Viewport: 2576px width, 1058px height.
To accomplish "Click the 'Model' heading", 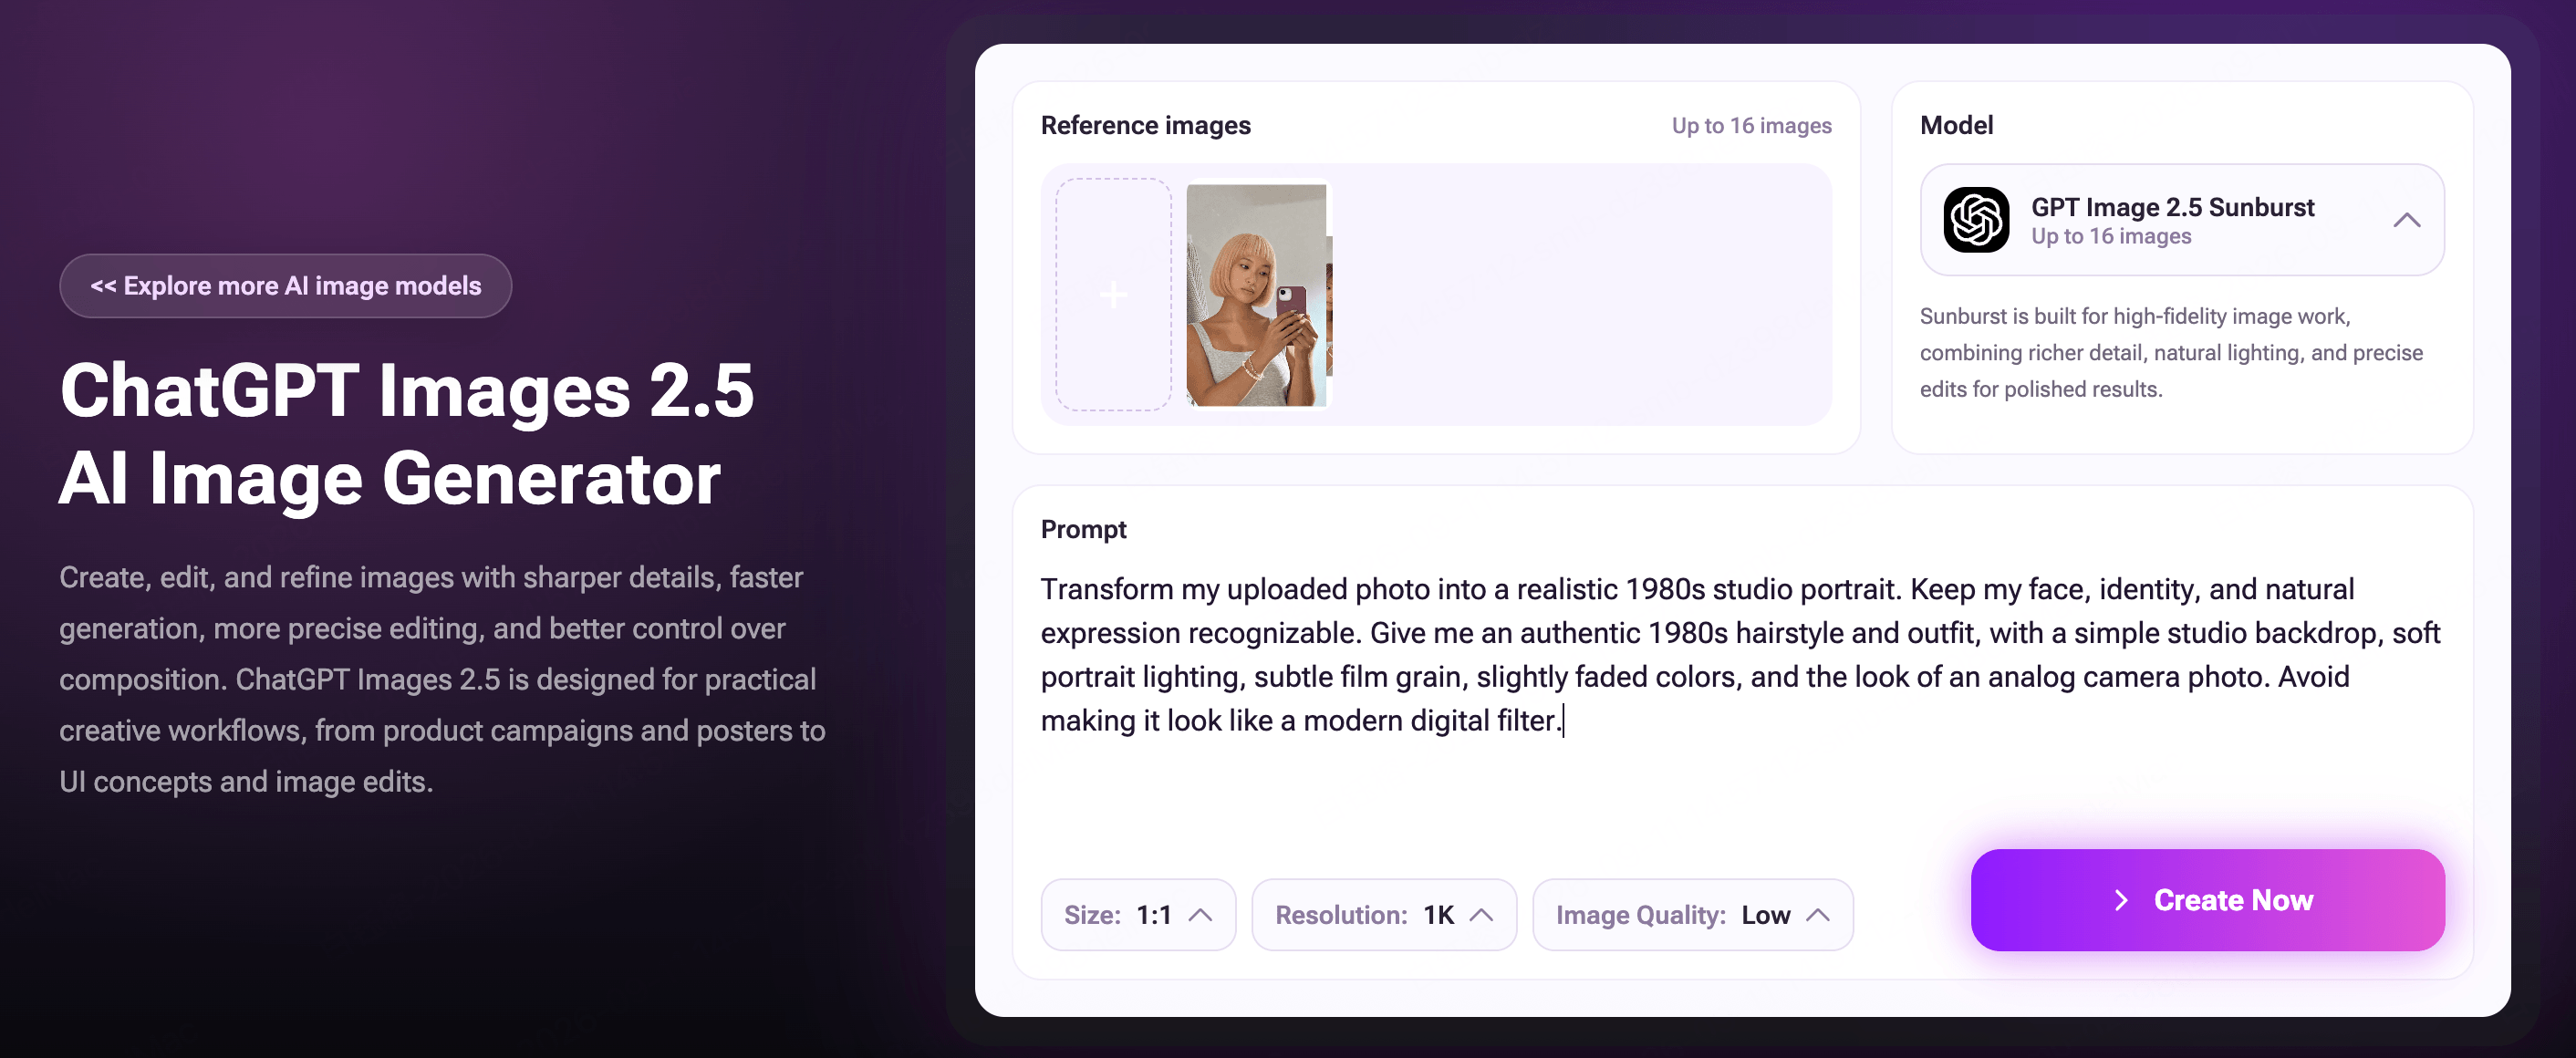I will point(1956,125).
